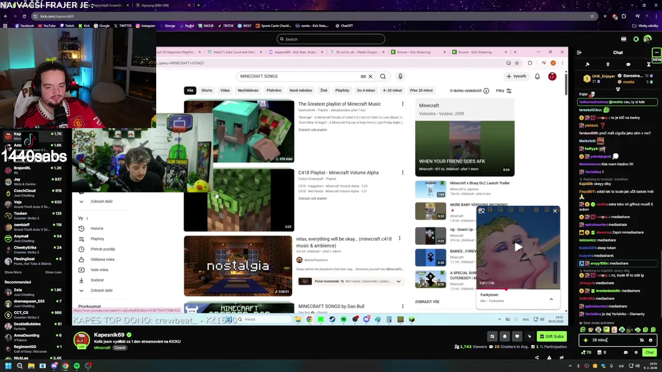
Task: Click the sparkle button beside Gift Subs
Action: click(x=529, y=336)
